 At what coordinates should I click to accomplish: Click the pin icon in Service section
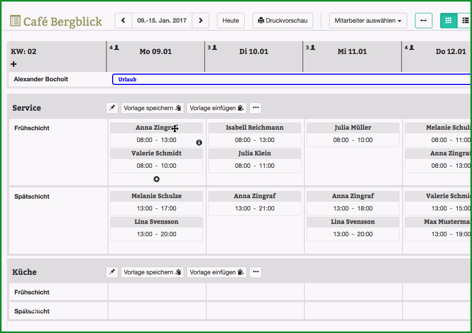point(112,108)
